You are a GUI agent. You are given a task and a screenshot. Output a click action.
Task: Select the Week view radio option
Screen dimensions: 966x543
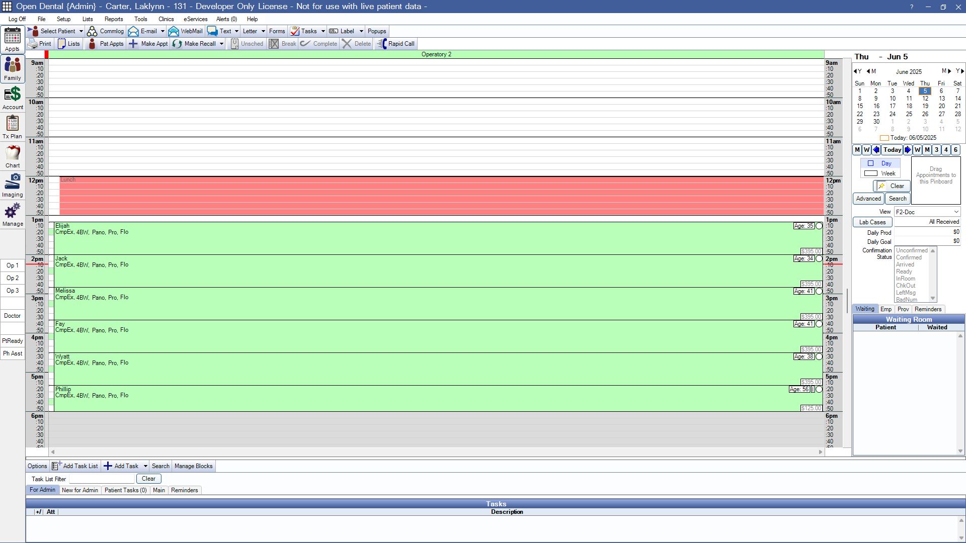(x=870, y=173)
